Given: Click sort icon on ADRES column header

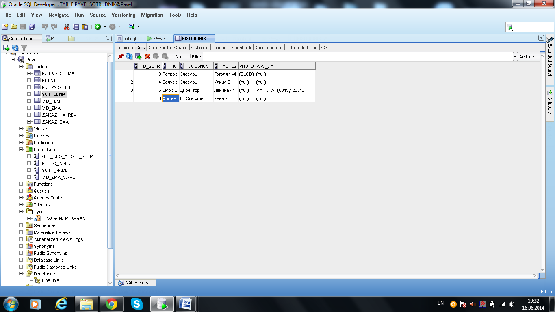Looking at the screenshot, I should 216,66.
